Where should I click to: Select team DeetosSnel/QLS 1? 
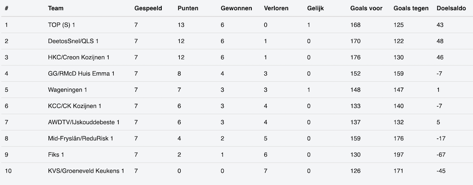click(73, 41)
